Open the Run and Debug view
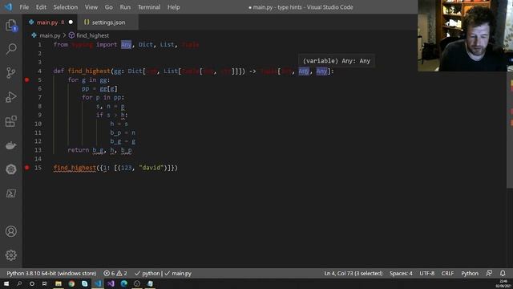513x289 pixels. point(11,97)
